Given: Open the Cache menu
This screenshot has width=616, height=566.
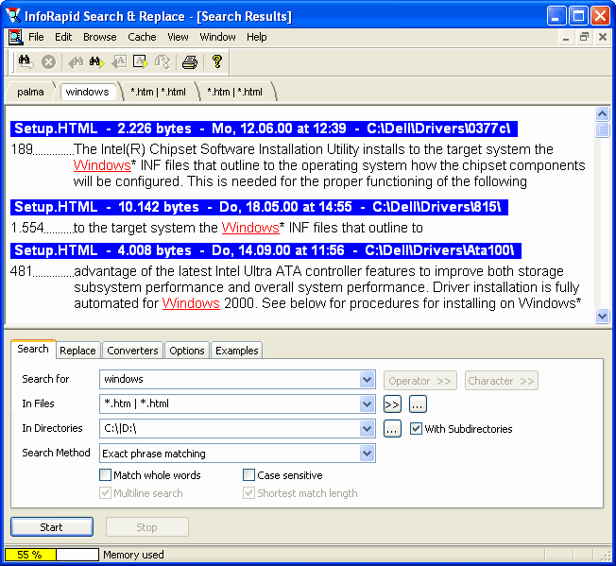Looking at the screenshot, I should [142, 37].
